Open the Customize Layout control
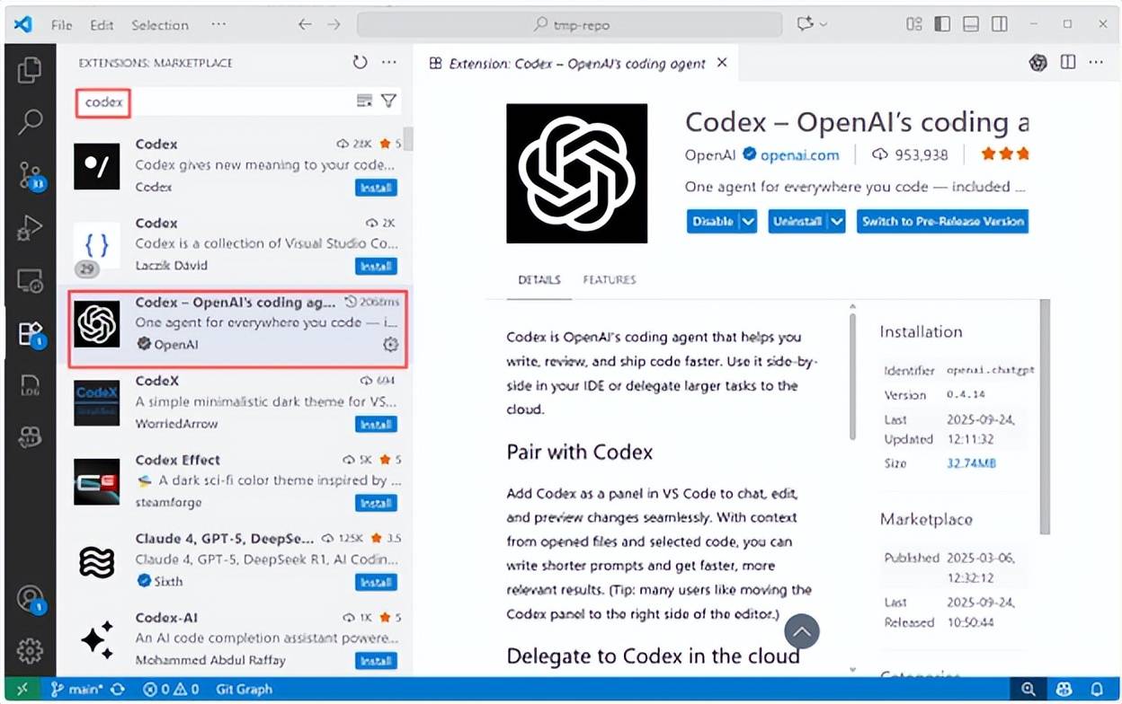This screenshot has width=1122, height=704. (913, 24)
